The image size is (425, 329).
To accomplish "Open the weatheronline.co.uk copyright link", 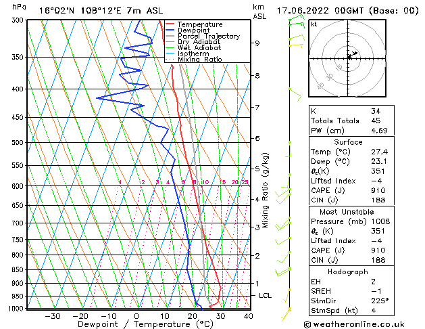I will tap(354, 324).
